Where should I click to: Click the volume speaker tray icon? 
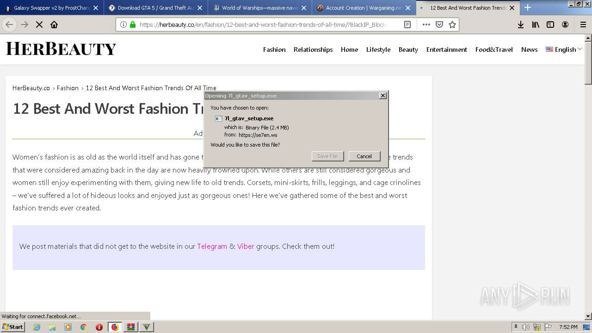[x=526, y=327]
